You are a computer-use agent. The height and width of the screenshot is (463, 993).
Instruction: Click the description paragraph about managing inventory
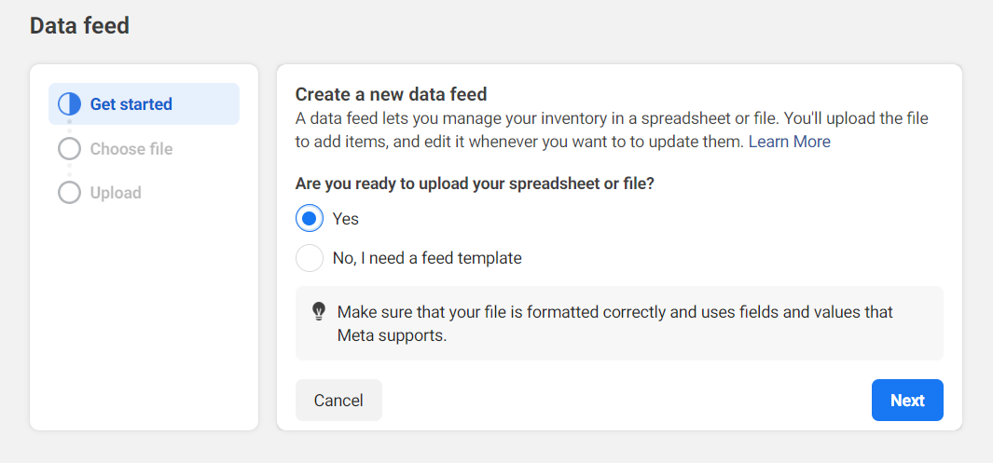click(559, 130)
